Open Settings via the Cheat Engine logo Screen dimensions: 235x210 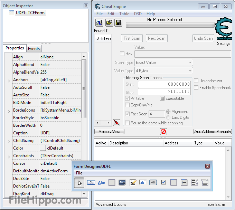(x=224, y=29)
